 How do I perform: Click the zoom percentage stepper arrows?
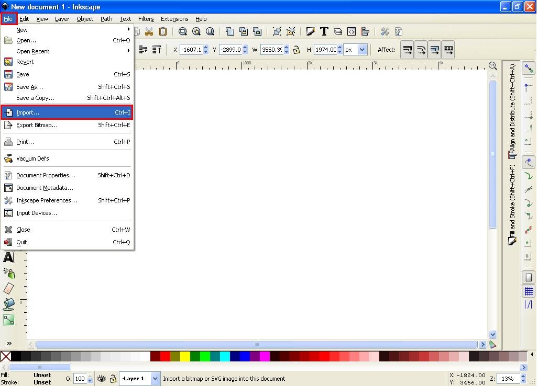coord(523,379)
